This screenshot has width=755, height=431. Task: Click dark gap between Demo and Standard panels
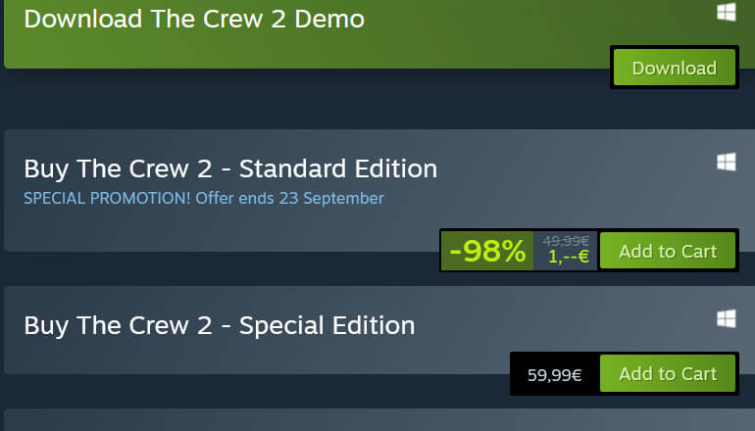click(x=289, y=99)
